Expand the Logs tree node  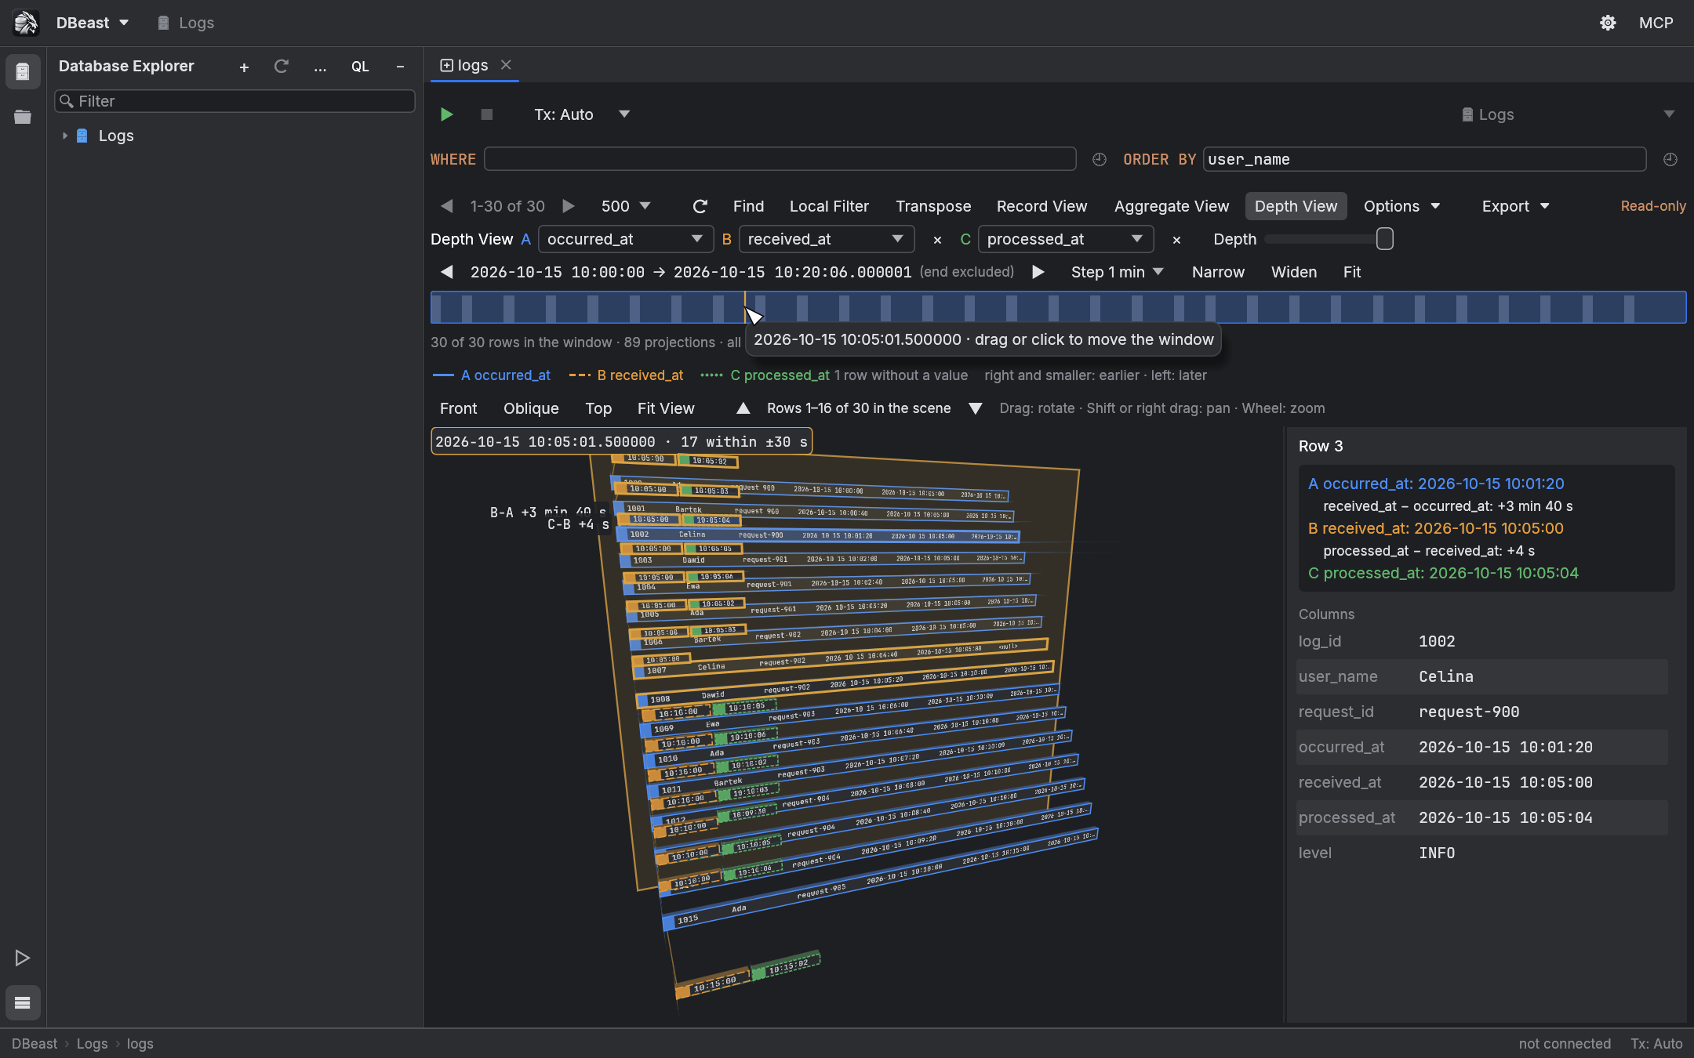pos(65,136)
